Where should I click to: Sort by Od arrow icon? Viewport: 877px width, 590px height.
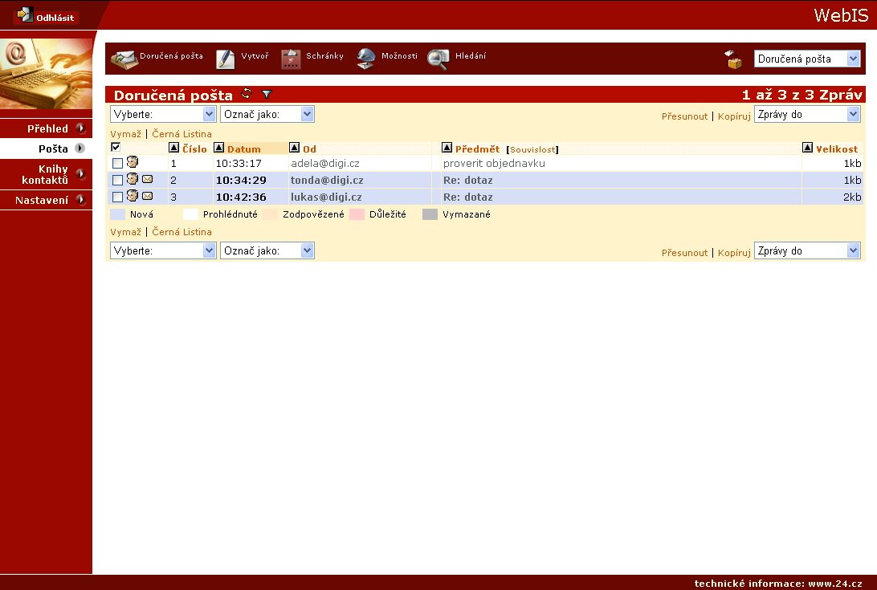click(x=294, y=148)
